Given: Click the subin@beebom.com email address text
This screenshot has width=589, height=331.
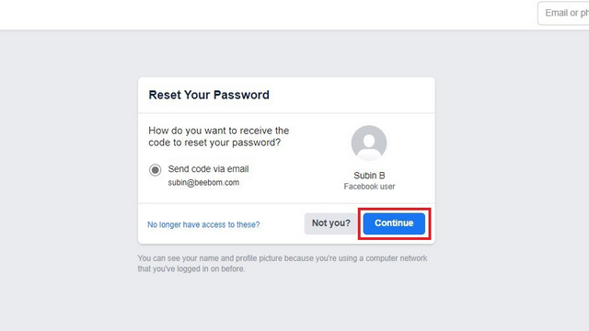Looking at the screenshot, I should tap(203, 183).
